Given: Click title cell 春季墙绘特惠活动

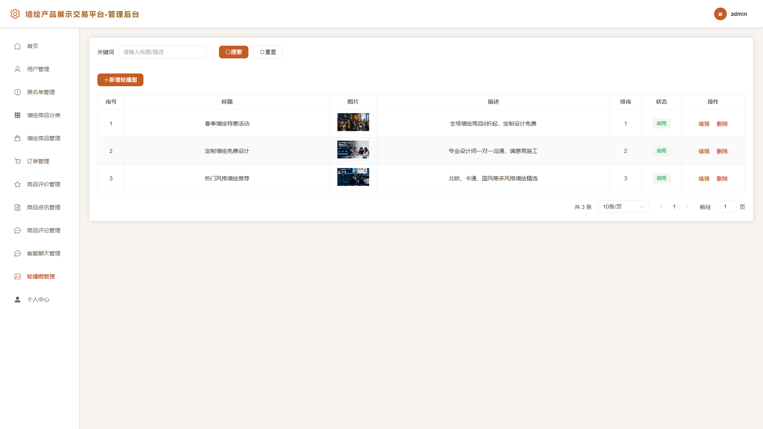Looking at the screenshot, I should [x=227, y=124].
